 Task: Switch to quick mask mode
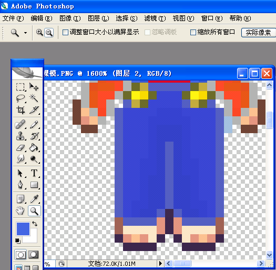pos(34,255)
